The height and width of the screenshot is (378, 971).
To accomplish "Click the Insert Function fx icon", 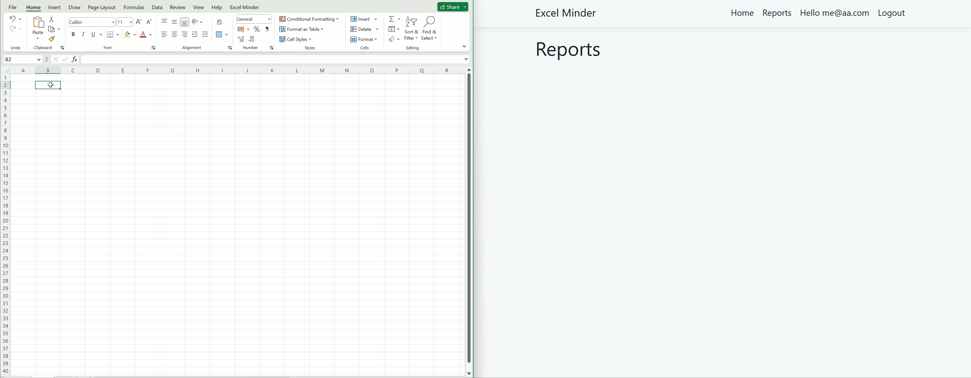I will click(75, 59).
